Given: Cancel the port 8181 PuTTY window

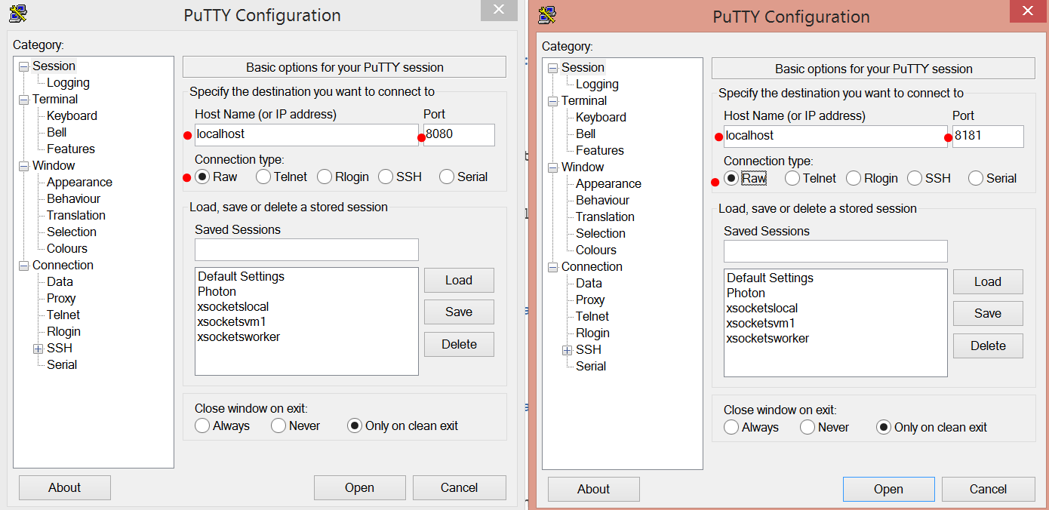Looking at the screenshot, I should (989, 489).
